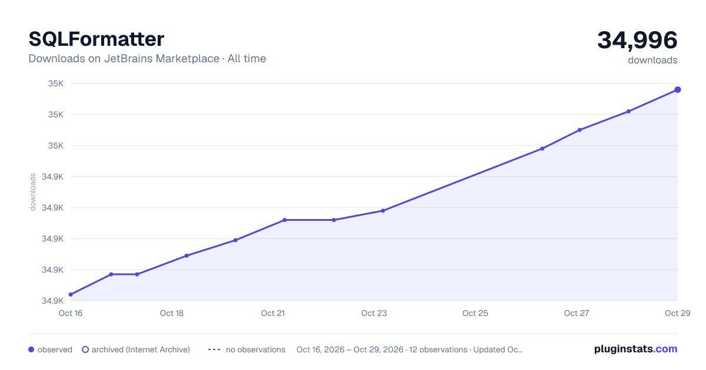Open the pluginstats.com link
706x370 pixels.
(635, 349)
